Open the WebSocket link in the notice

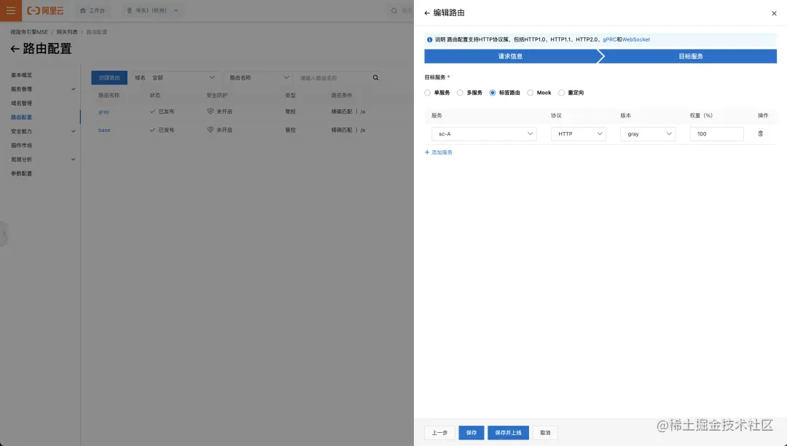coord(636,39)
